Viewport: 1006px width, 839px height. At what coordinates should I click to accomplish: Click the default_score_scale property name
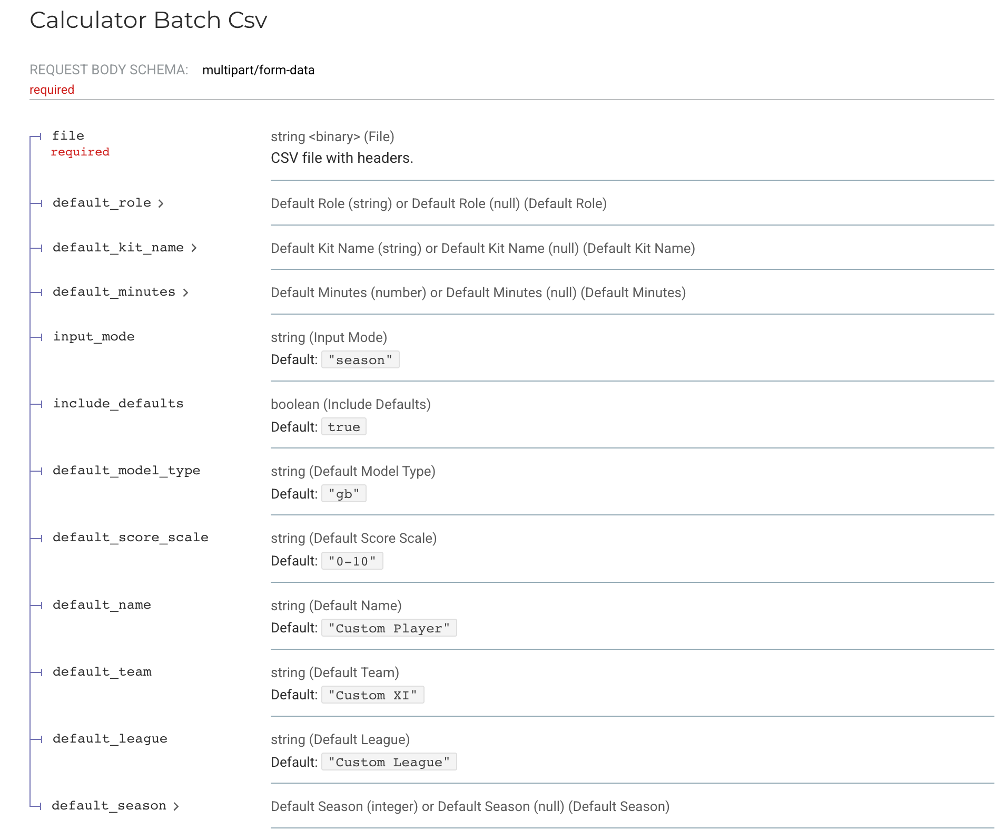pyautogui.click(x=130, y=538)
